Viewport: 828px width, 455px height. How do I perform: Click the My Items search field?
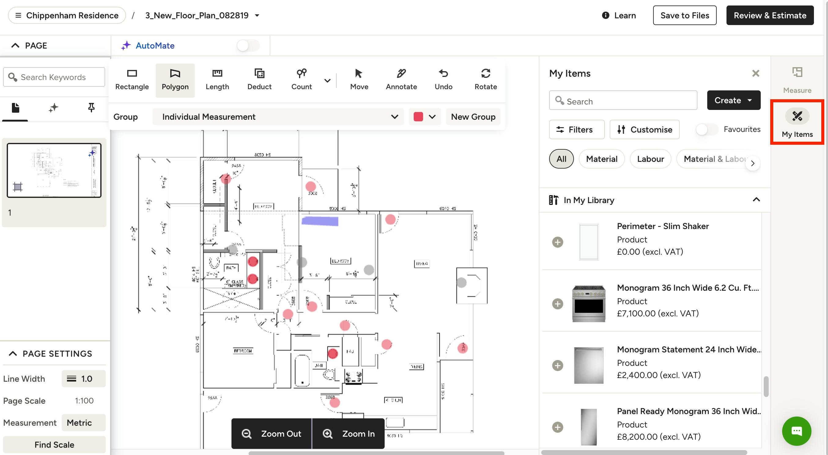[623, 100]
